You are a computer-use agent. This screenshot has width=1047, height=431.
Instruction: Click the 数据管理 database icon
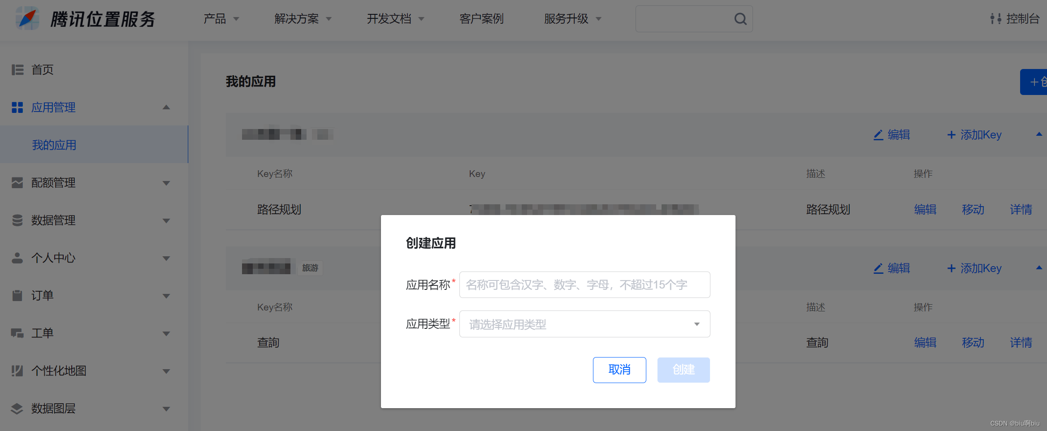coord(17,220)
